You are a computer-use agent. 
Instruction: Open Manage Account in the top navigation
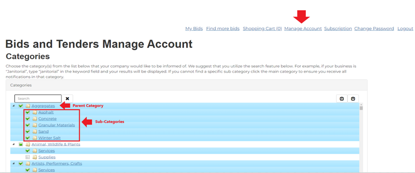tap(303, 29)
